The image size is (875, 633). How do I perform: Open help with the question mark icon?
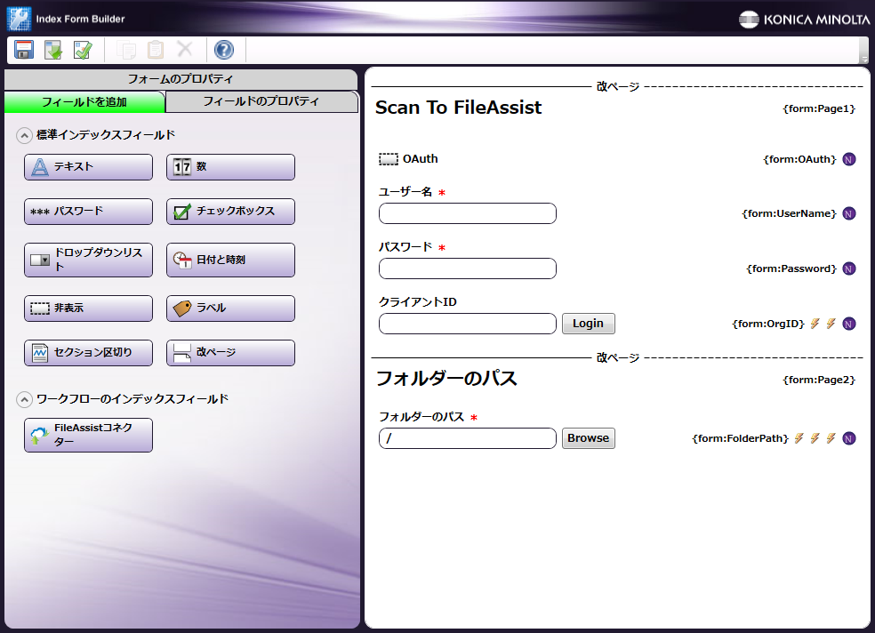[224, 50]
